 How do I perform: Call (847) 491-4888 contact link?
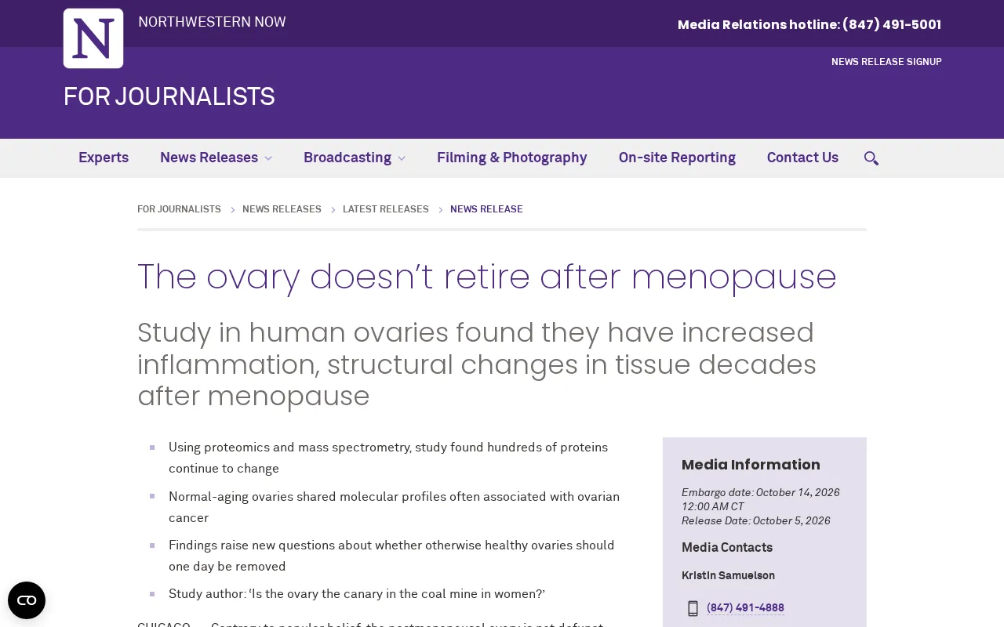pyautogui.click(x=745, y=608)
